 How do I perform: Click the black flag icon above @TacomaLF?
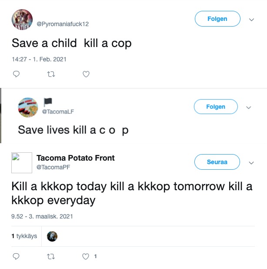[47, 102]
